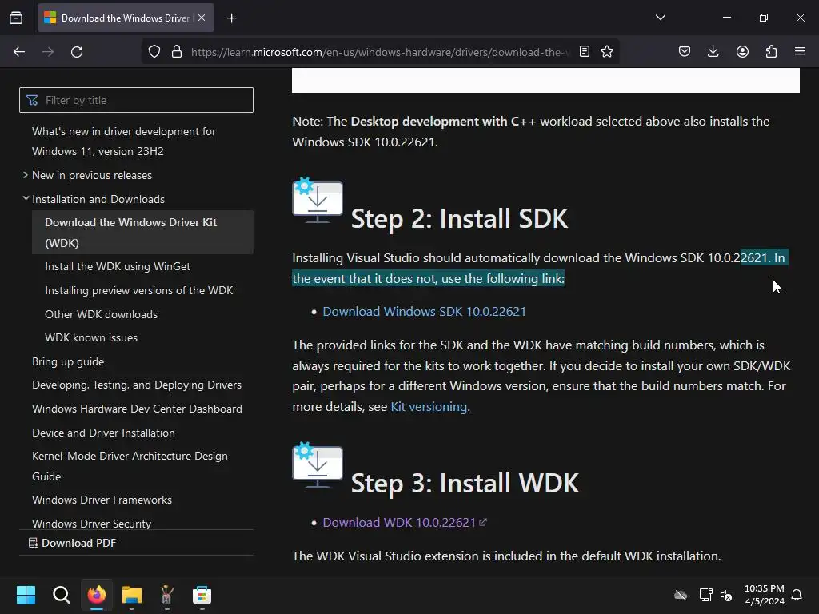Open the Firefox application menu
The width and height of the screenshot is (819, 614).
[800, 52]
